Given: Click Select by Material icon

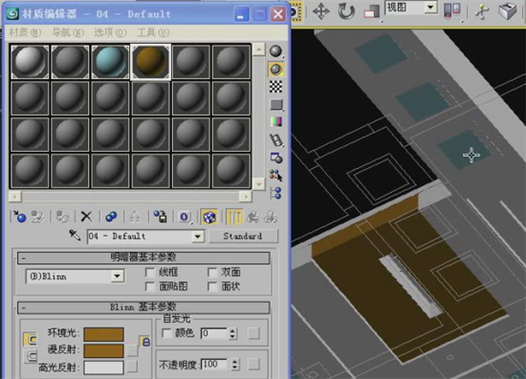Looking at the screenshot, I should [276, 175].
